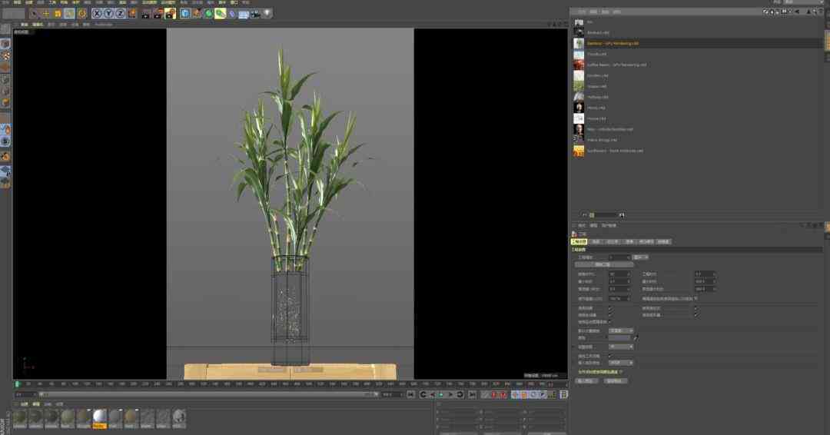This screenshot has width=830, height=435.
Task: Click the current frame number field
Action: (25, 395)
